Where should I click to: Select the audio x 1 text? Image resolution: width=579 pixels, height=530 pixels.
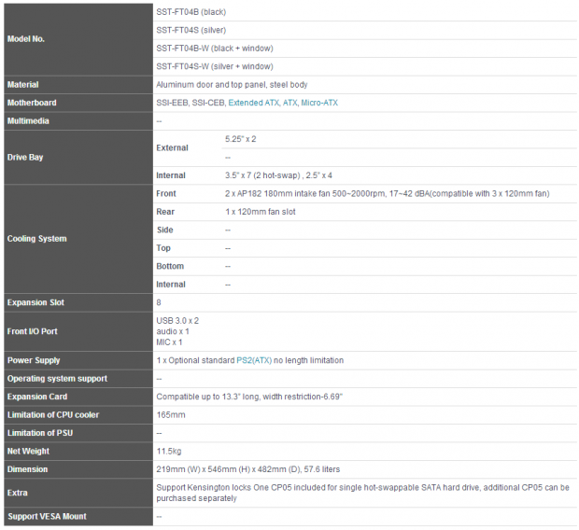point(173,331)
